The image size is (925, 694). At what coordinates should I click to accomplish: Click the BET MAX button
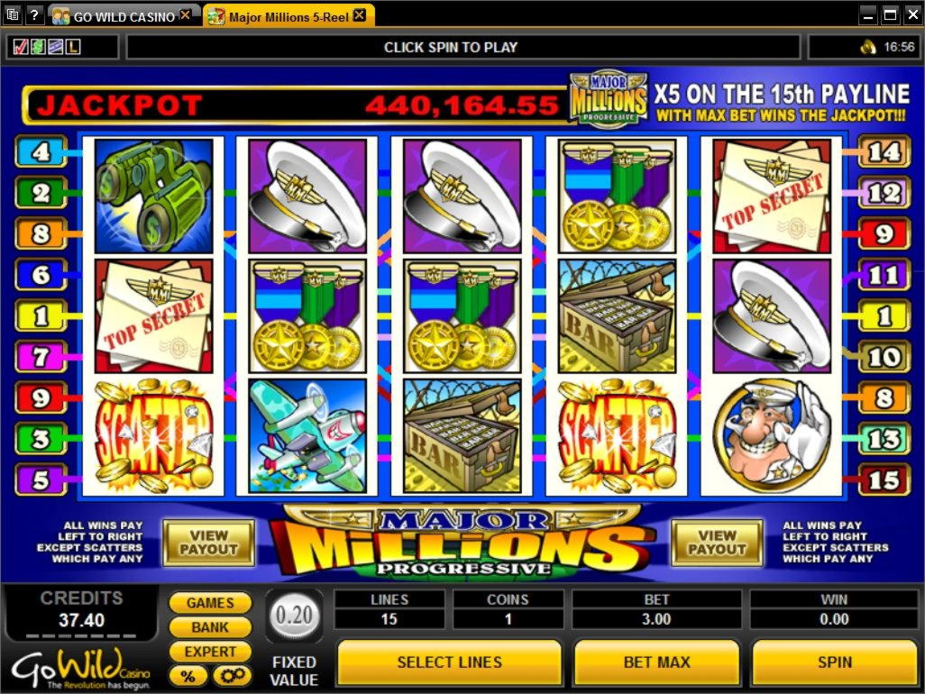click(656, 662)
